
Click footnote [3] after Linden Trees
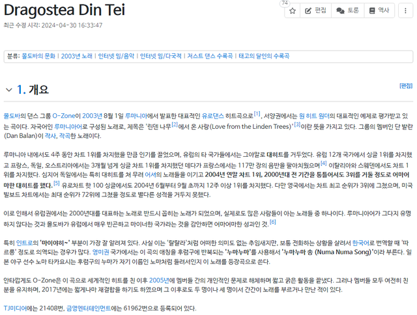click(297, 124)
